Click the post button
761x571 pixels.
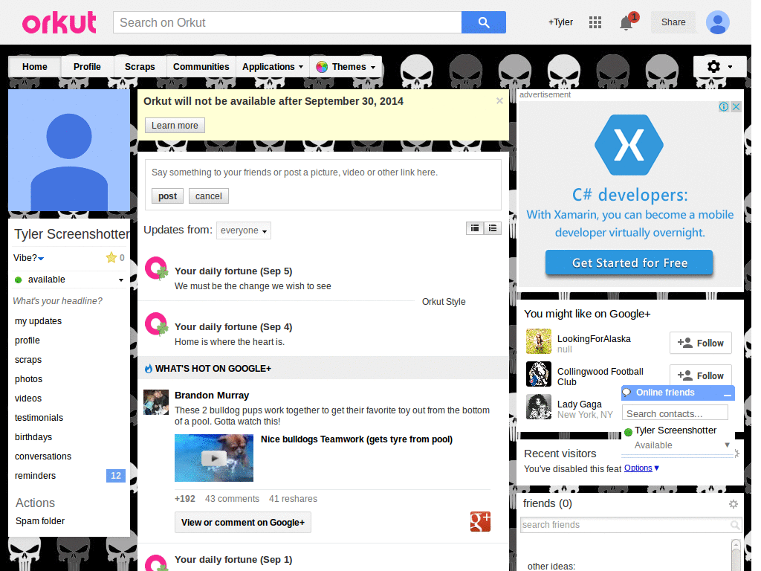(x=167, y=196)
